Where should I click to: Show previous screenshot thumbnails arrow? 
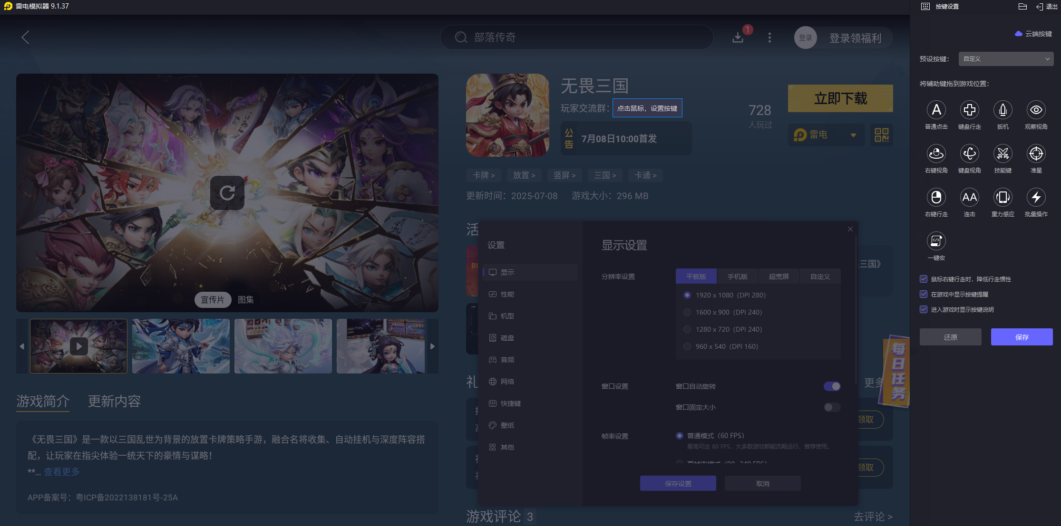click(x=22, y=346)
